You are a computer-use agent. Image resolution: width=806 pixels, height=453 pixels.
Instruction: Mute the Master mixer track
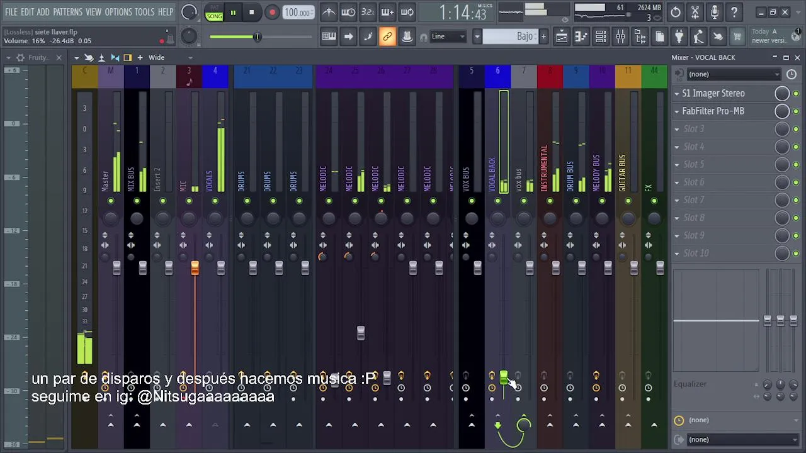click(x=111, y=201)
